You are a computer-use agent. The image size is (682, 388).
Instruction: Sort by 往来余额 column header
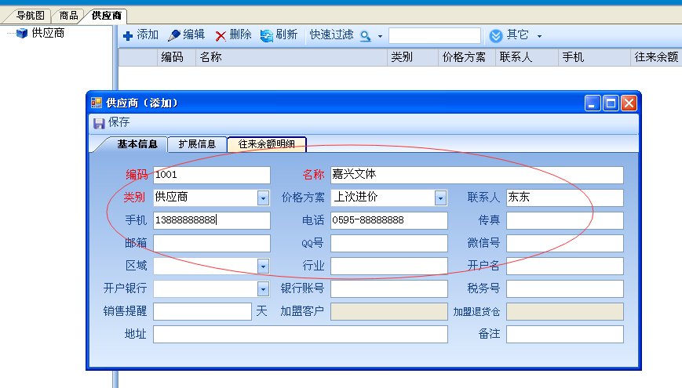[656, 57]
